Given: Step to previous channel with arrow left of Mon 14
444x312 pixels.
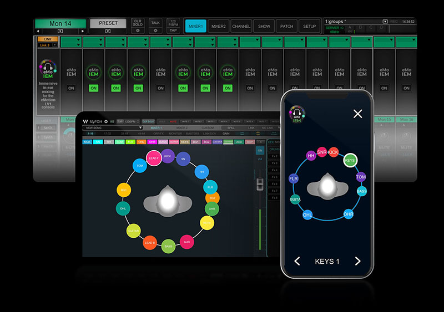Looking at the screenshot, I should [x=38, y=31].
